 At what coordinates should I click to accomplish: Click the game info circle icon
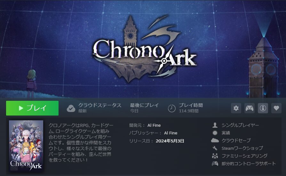[263, 108]
